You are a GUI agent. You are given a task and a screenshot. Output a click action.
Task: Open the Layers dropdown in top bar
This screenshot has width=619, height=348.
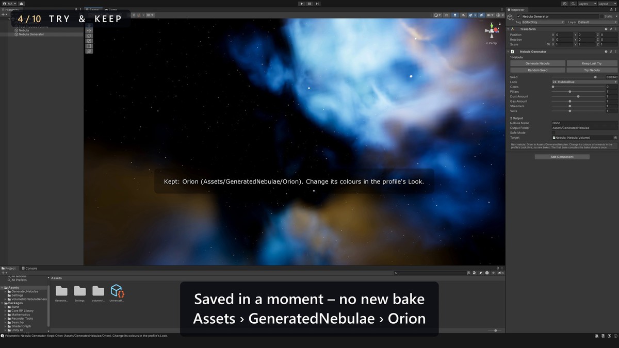click(x=587, y=4)
